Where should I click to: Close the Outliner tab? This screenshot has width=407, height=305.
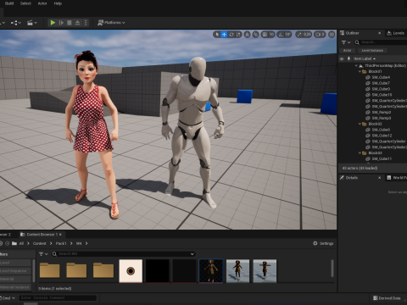click(x=380, y=33)
